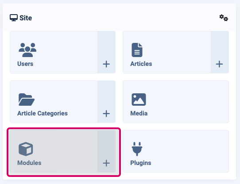Open Site module settings gears
240x184 pixels.
224,18
